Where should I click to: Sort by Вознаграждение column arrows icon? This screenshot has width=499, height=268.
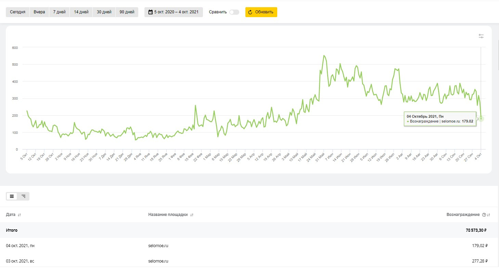489,215
